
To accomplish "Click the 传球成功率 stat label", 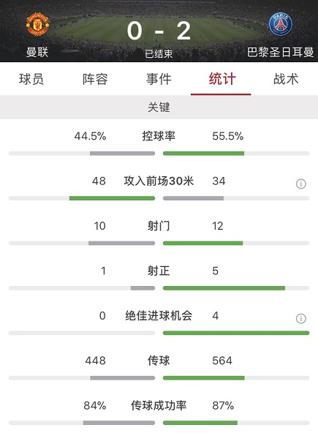I will click(159, 406).
